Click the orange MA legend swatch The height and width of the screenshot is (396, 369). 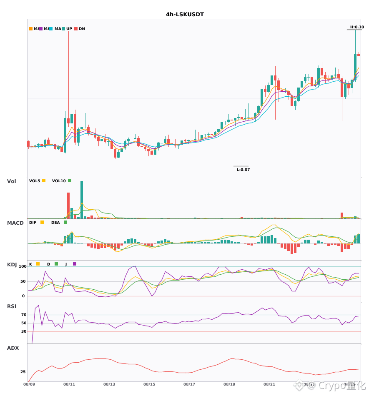click(x=31, y=29)
